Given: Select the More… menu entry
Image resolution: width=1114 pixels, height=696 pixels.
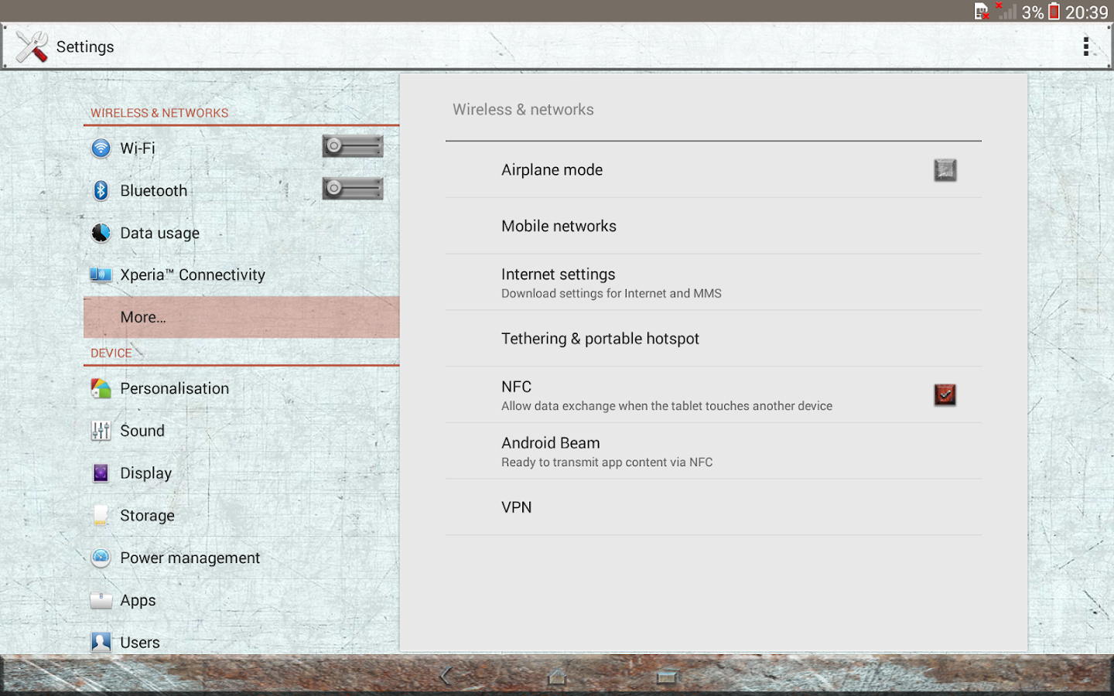Looking at the screenshot, I should pos(241,317).
